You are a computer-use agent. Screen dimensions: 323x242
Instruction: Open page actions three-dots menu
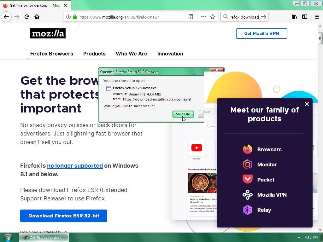(203, 17)
